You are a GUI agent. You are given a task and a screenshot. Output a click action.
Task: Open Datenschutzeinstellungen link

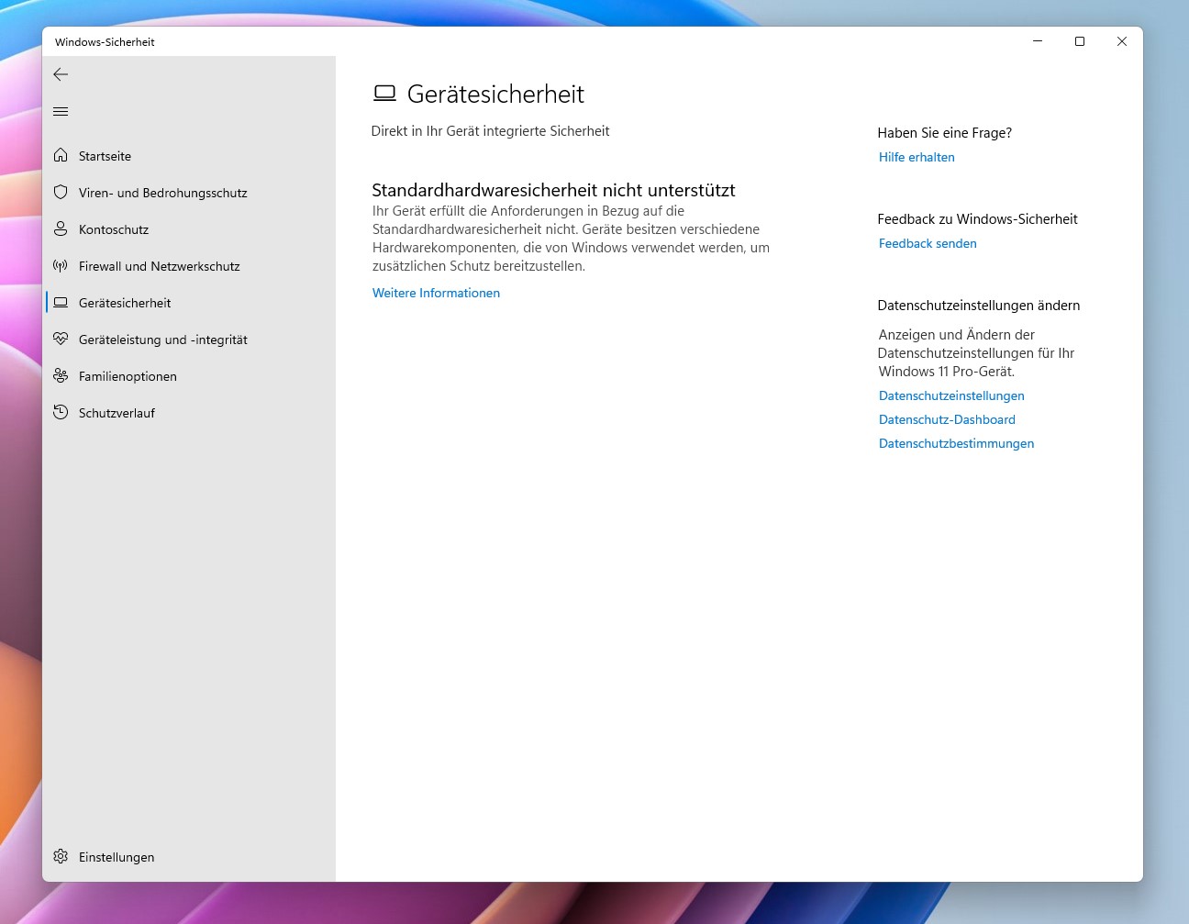(951, 396)
